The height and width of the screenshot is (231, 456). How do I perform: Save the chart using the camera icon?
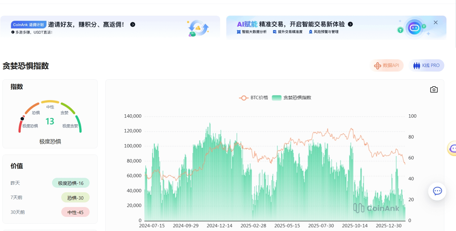click(434, 89)
